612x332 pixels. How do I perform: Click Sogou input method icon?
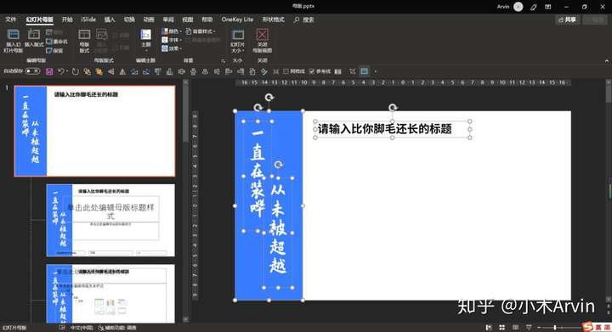click(x=588, y=327)
